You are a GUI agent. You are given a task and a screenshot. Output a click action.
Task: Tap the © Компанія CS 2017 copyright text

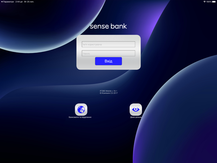108,93
